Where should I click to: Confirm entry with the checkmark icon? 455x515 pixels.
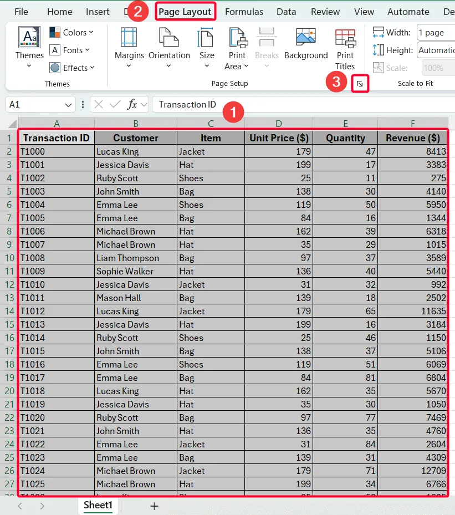pos(115,105)
